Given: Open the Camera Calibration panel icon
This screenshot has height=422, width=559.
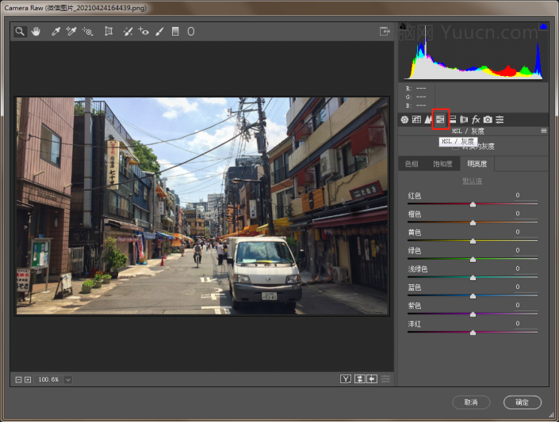Looking at the screenshot, I should coord(488,120).
